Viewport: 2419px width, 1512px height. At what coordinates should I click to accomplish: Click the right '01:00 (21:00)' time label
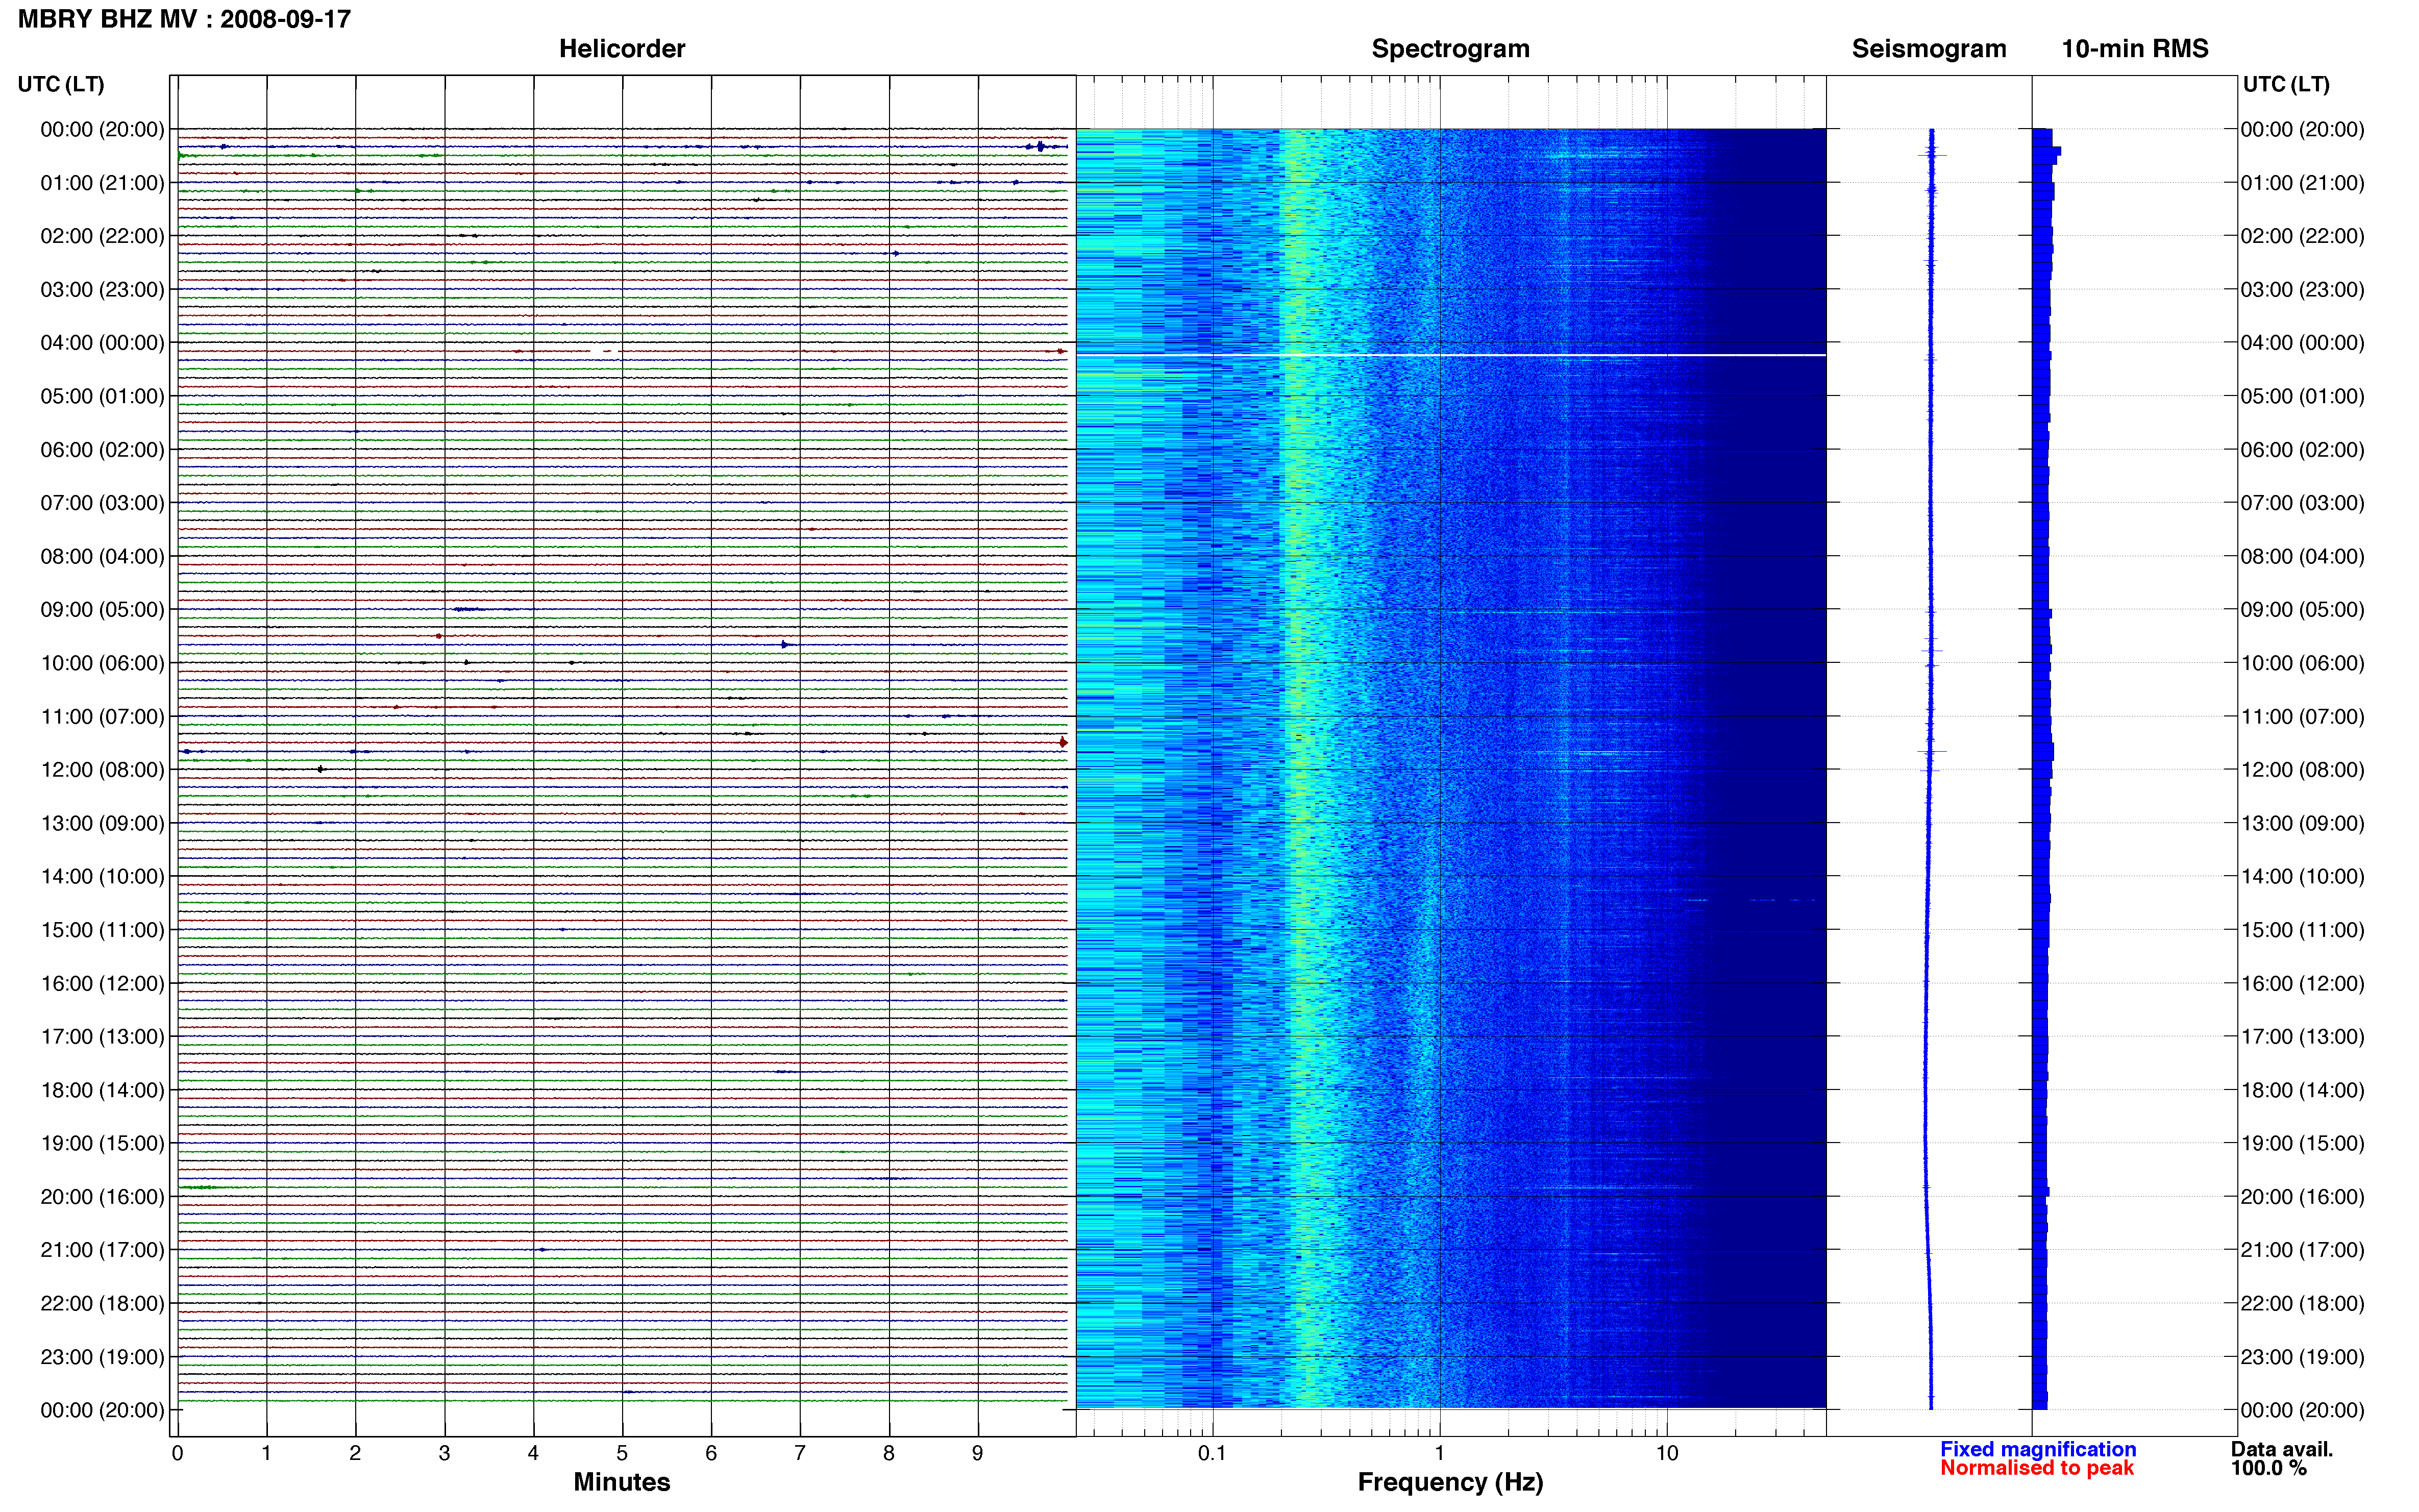coord(2302,183)
